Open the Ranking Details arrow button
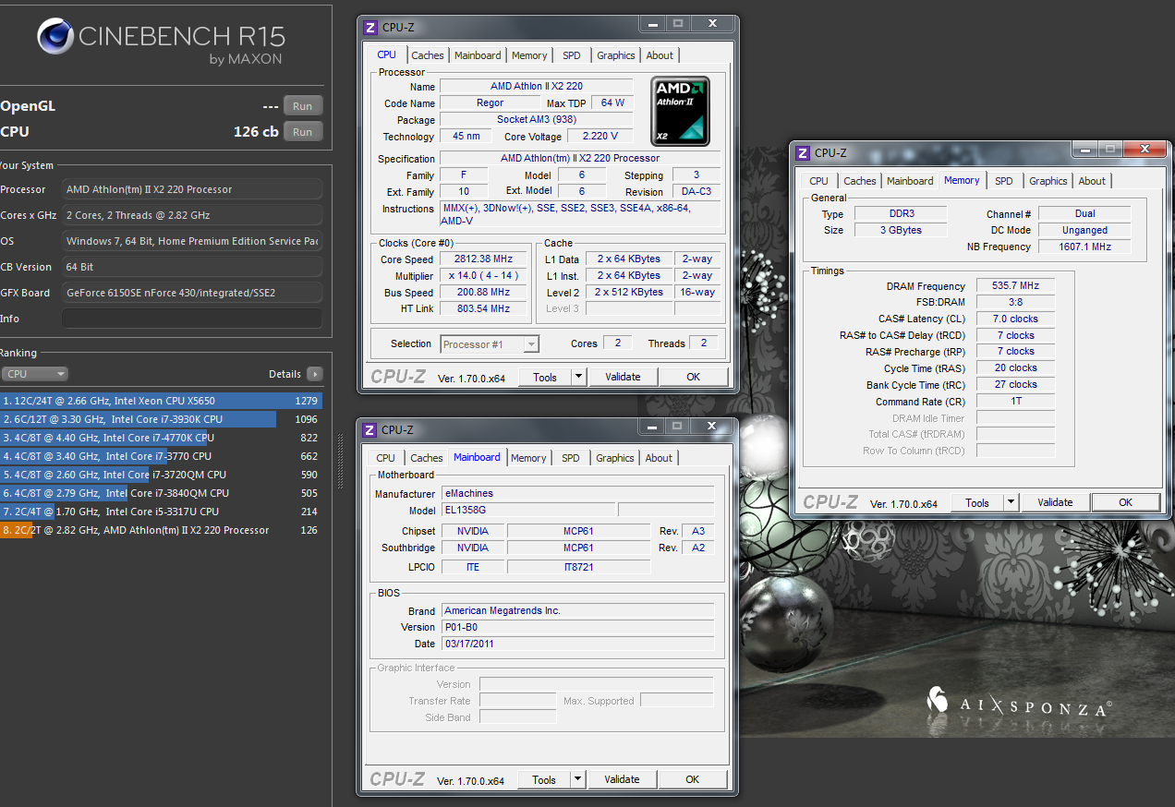Image resolution: width=1175 pixels, height=807 pixels. pyautogui.click(x=315, y=374)
